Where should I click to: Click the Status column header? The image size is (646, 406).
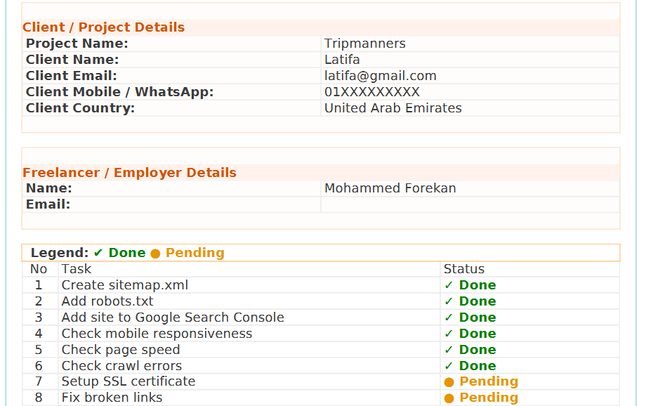[x=464, y=269]
